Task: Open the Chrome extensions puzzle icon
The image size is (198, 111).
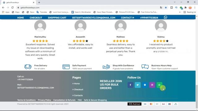Action: (186, 7)
